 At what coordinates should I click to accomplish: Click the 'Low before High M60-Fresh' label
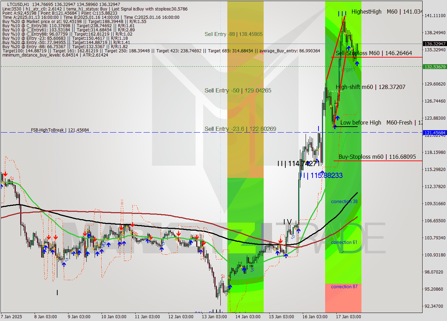coord(381,122)
